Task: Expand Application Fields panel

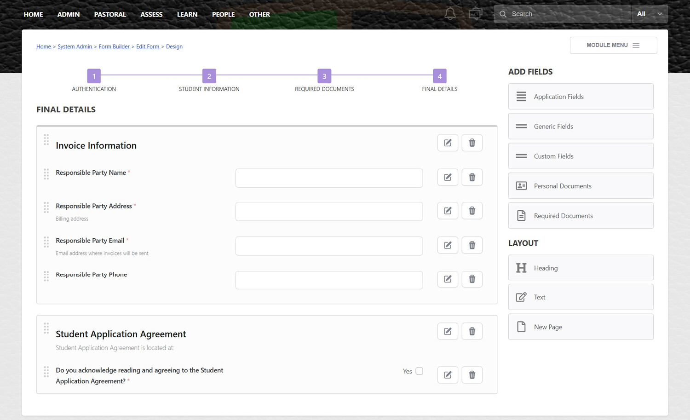Action: (x=581, y=96)
